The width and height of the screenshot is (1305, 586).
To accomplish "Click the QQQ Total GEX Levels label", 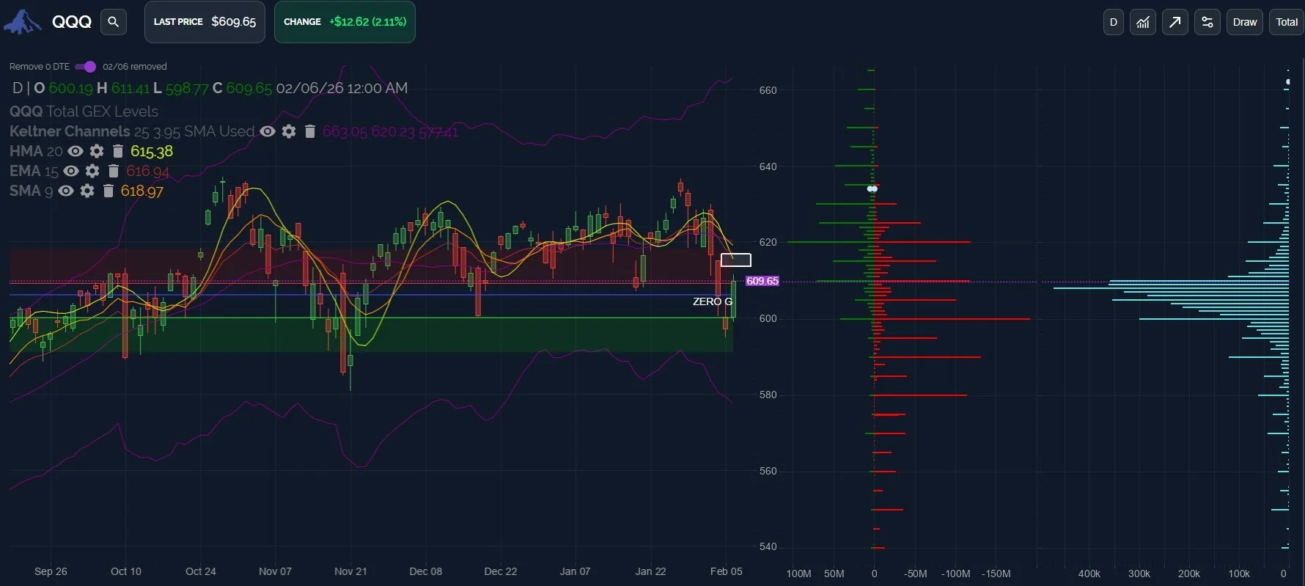I will [x=84, y=111].
